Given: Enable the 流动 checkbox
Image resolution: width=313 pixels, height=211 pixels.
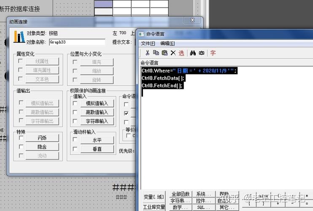Looking at the screenshot, I should pyautogui.click(x=21, y=155).
